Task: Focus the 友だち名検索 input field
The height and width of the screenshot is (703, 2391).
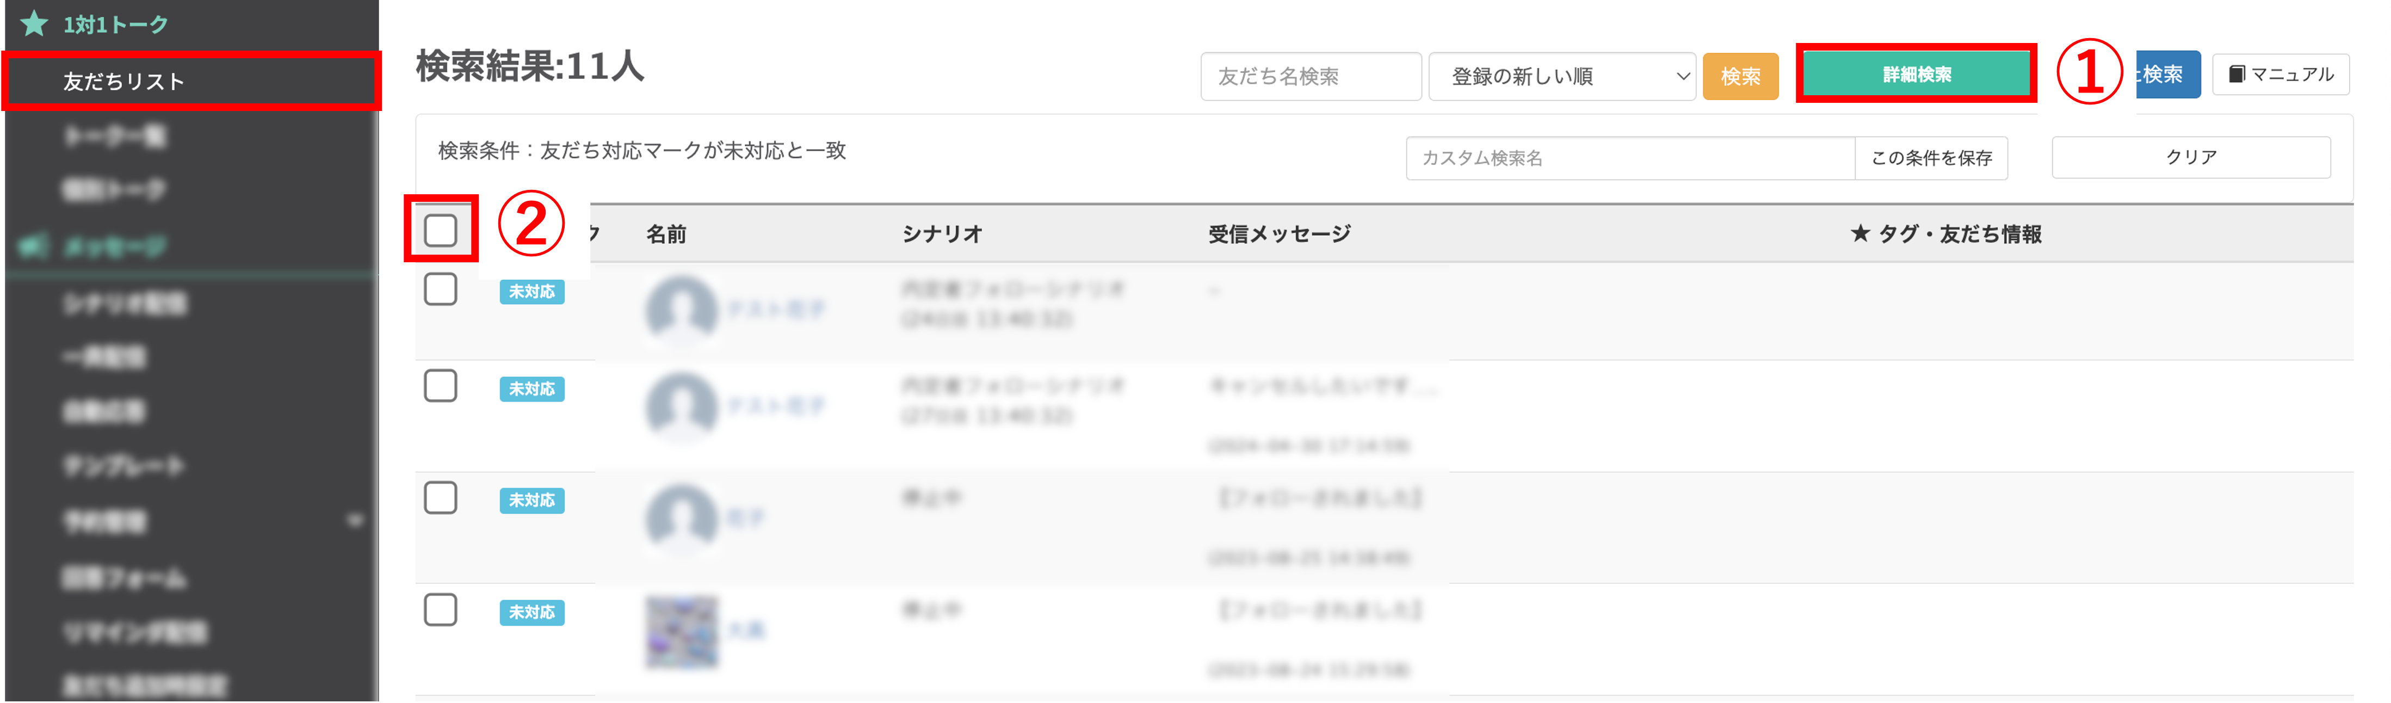Action: tap(1309, 76)
